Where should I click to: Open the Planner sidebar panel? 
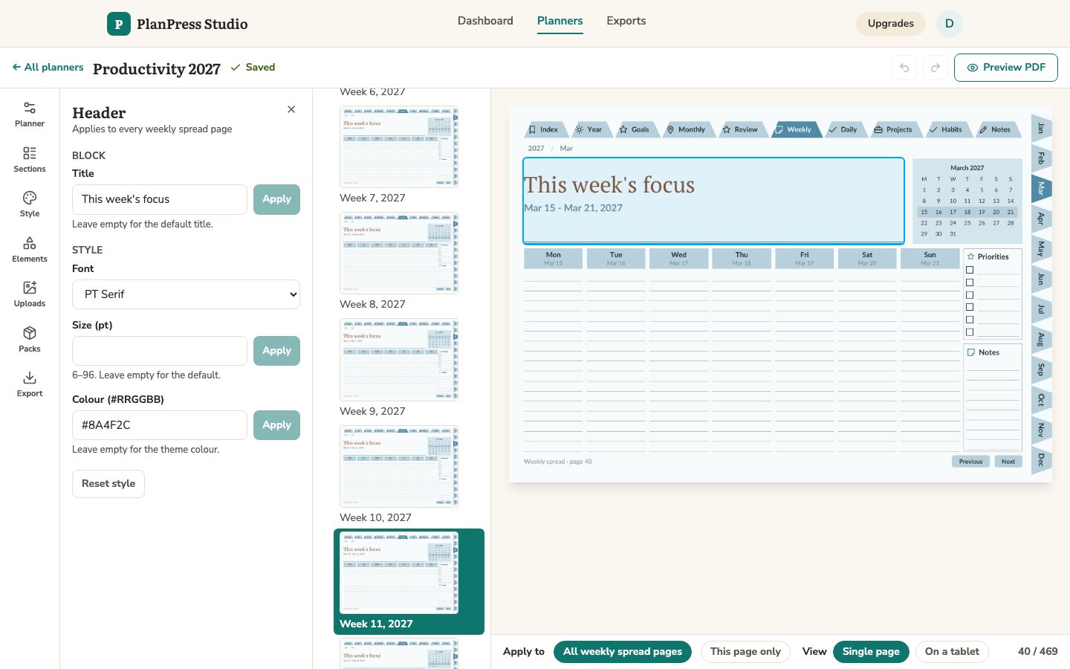[x=30, y=114]
